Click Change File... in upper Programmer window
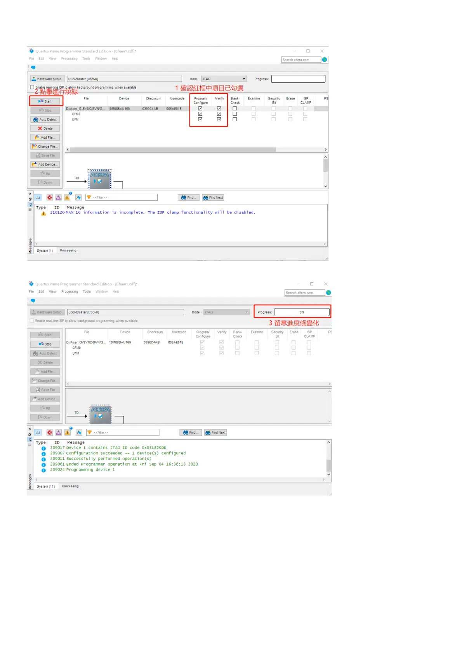Screen dimensions: 462x654 pos(45,146)
